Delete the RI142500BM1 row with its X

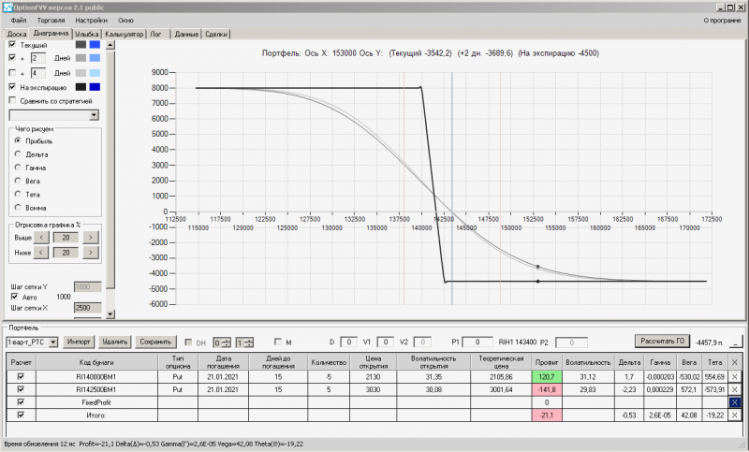pyautogui.click(x=735, y=389)
